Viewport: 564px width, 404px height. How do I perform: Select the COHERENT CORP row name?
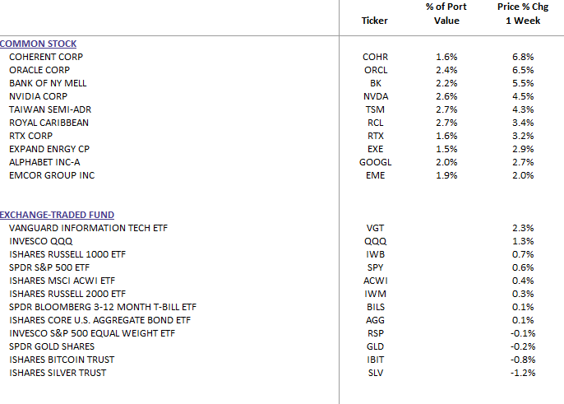tap(46, 57)
